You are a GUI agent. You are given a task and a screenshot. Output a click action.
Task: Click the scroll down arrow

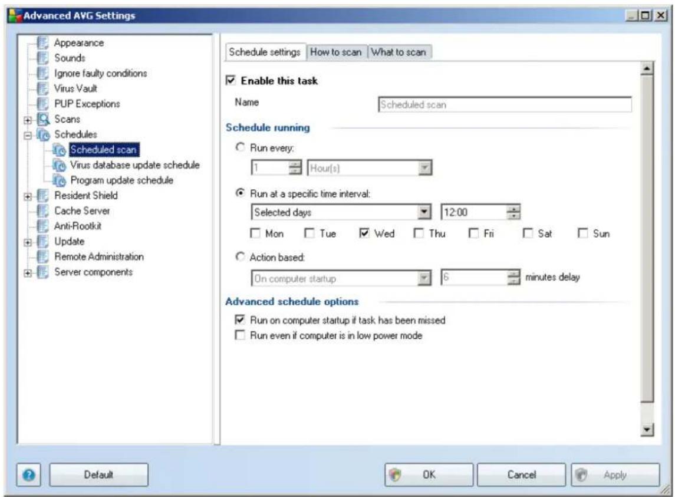pyautogui.click(x=647, y=429)
